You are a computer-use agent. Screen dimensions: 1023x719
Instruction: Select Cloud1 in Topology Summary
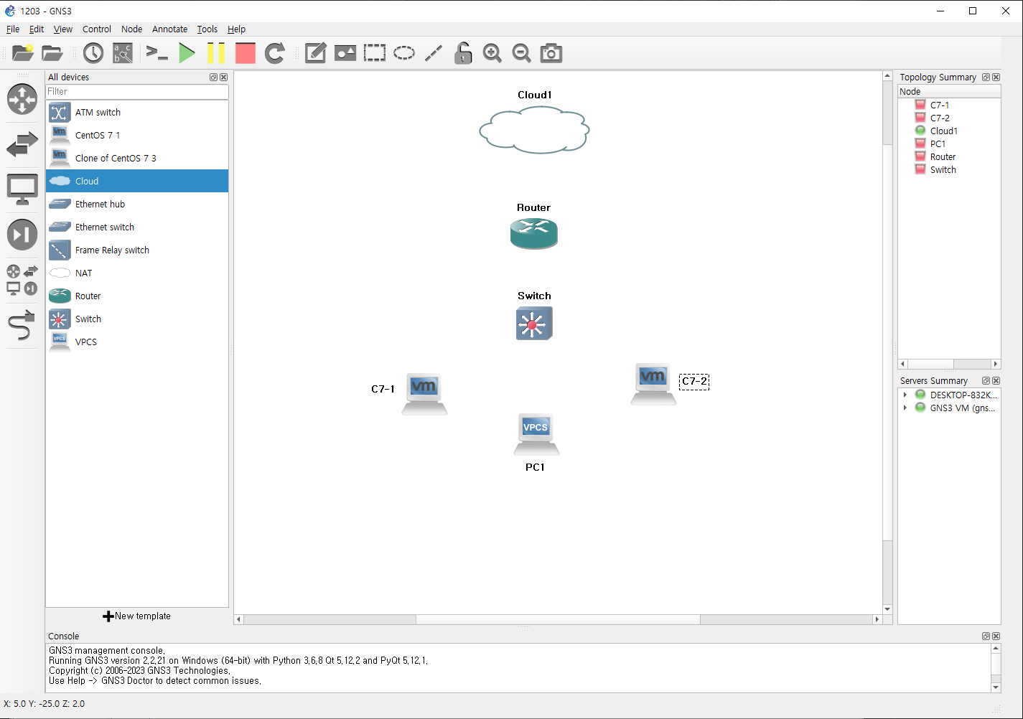click(x=944, y=131)
